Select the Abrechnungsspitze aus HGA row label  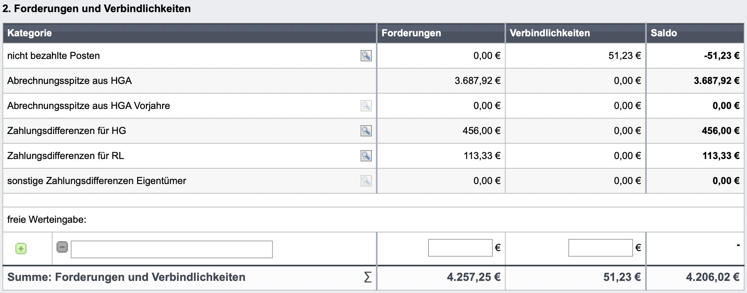70,81
